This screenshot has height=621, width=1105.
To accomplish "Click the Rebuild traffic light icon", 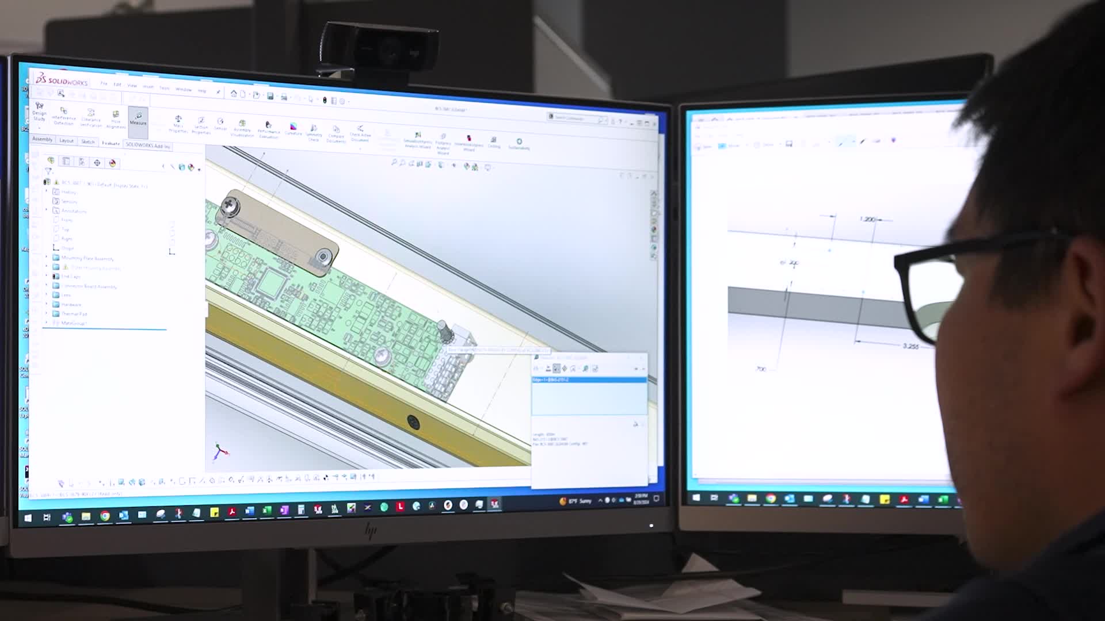I will [325, 100].
